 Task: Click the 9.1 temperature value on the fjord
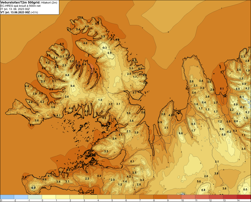[222, 89]
